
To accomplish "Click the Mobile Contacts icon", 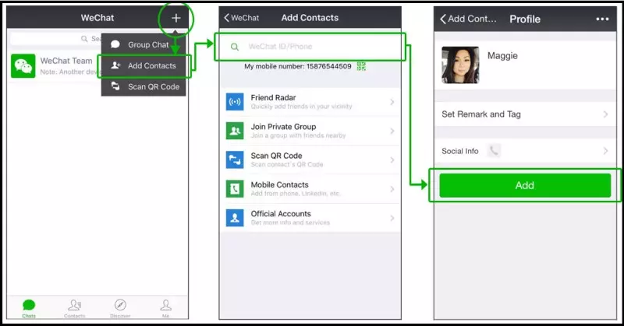I will (235, 189).
